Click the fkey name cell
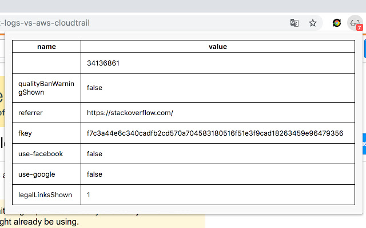The height and width of the screenshot is (228, 366). pyautogui.click(x=46, y=133)
